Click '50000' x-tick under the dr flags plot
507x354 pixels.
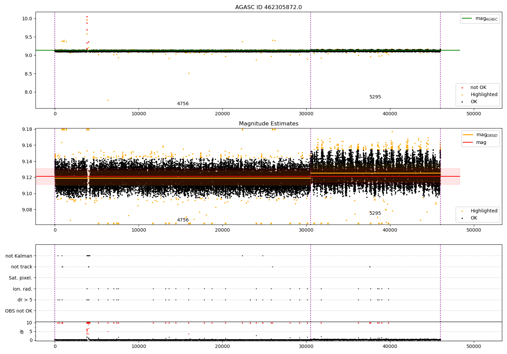(474, 347)
